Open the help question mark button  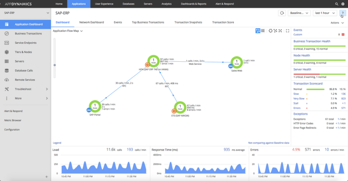(343, 13)
